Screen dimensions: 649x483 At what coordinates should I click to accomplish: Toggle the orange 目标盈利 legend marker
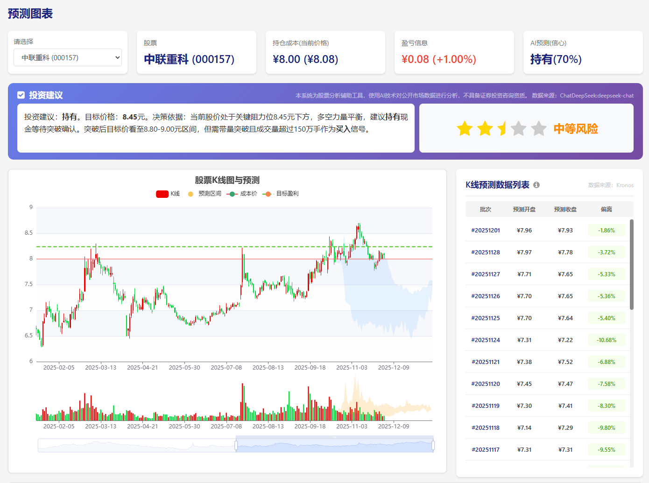[267, 193]
